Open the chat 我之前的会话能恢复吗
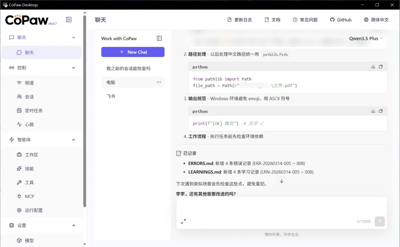 [133, 68]
